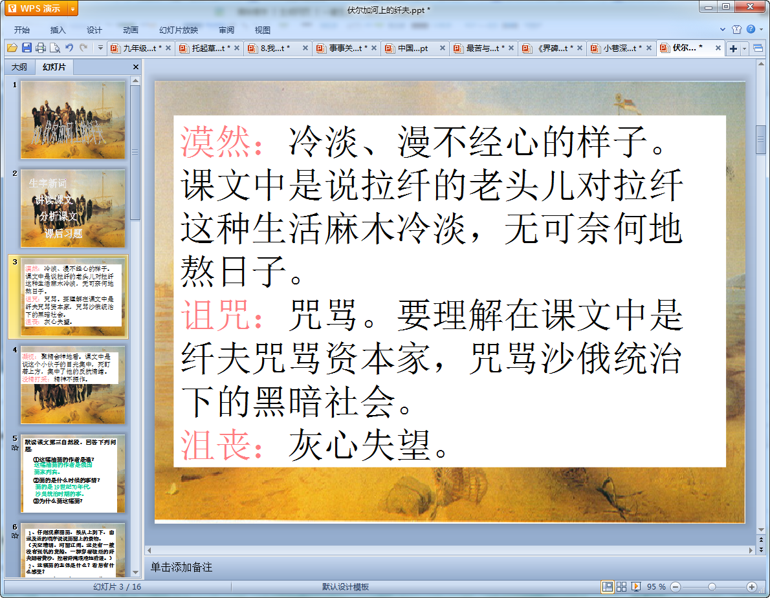The image size is (770, 598).
Task: Click the zoom in plus button
Action: (751, 587)
